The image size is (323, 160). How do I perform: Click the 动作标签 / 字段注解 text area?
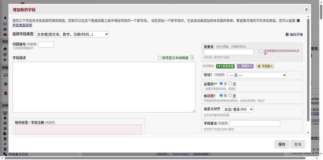pyautogui.click(x=78, y=130)
